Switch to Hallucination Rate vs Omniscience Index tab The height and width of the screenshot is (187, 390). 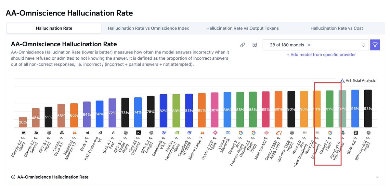point(148,28)
